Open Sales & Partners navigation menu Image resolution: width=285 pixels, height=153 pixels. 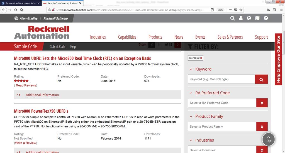(230, 37)
